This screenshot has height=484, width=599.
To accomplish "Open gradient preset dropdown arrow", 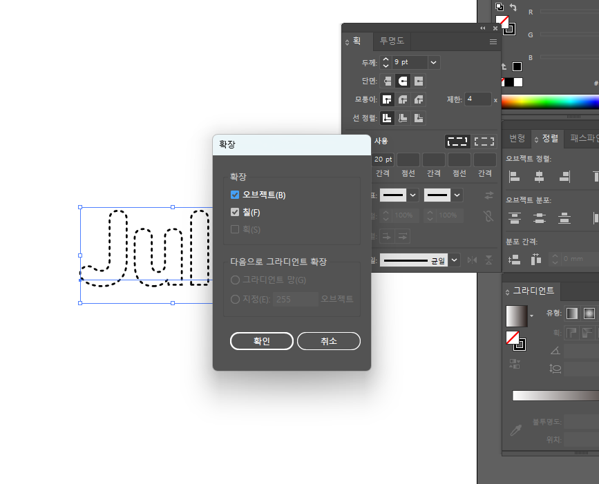I will click(x=531, y=316).
